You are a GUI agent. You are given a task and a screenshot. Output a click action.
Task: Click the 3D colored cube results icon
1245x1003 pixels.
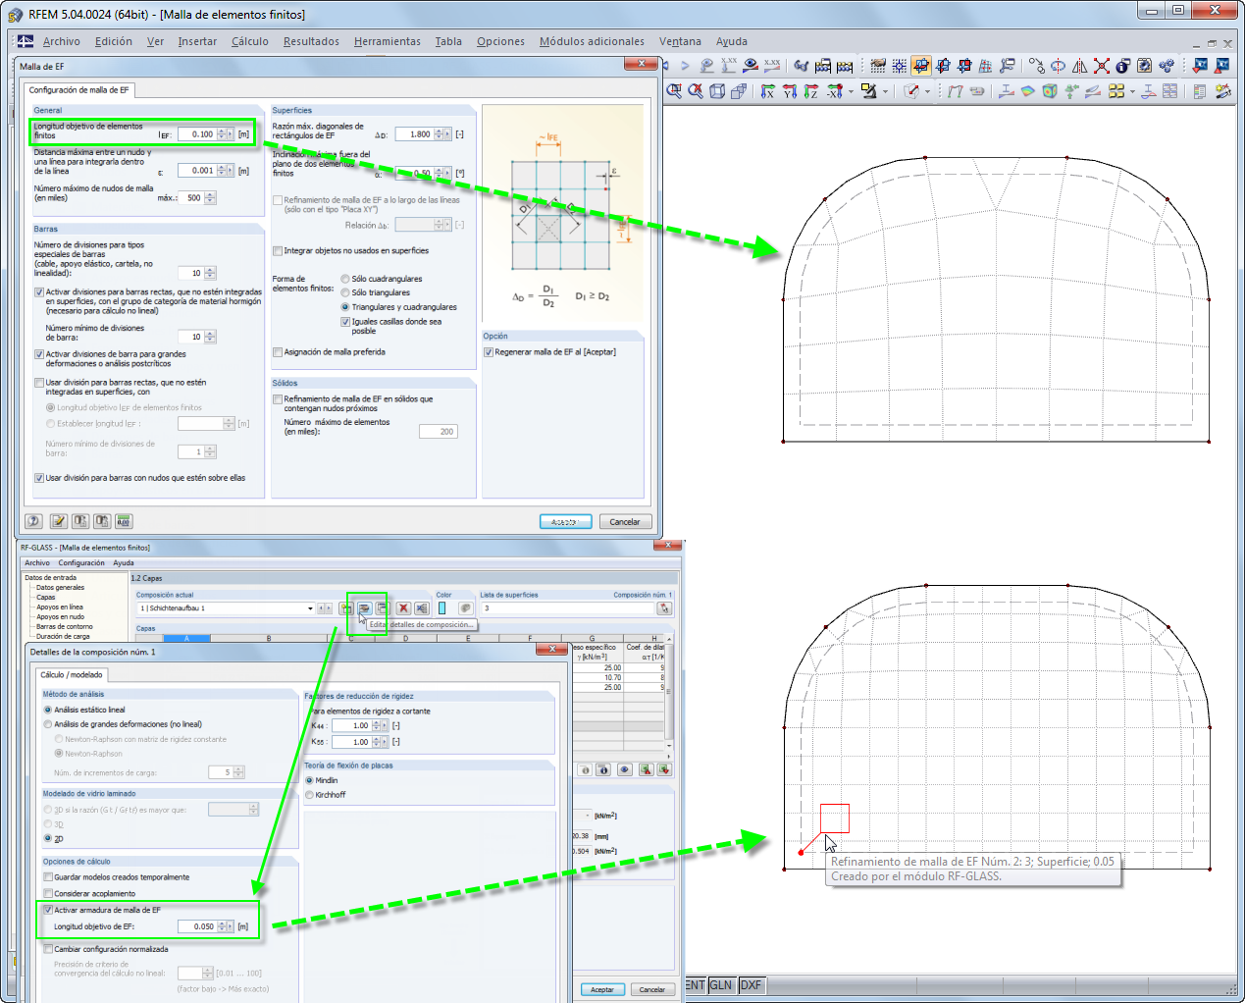[1050, 91]
